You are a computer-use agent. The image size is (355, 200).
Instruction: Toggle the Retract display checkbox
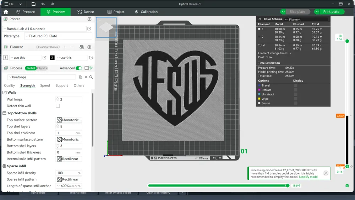(x=295, y=90)
